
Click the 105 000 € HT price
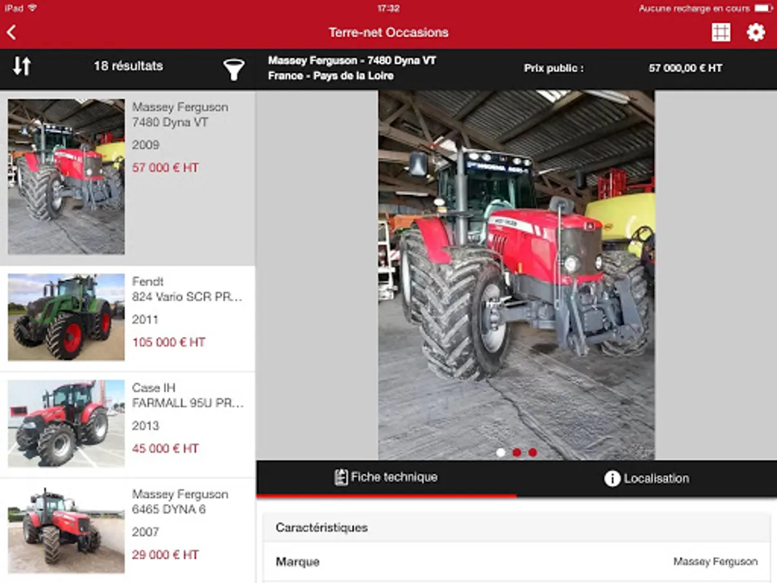coord(168,342)
